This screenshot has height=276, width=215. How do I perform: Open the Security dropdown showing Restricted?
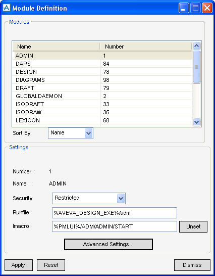point(89,198)
